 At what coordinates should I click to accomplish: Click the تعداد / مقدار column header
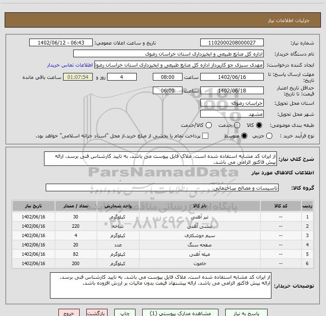pos(76,206)
